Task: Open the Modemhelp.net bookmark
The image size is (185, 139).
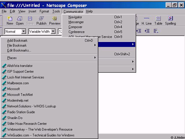Action: click(49, 100)
